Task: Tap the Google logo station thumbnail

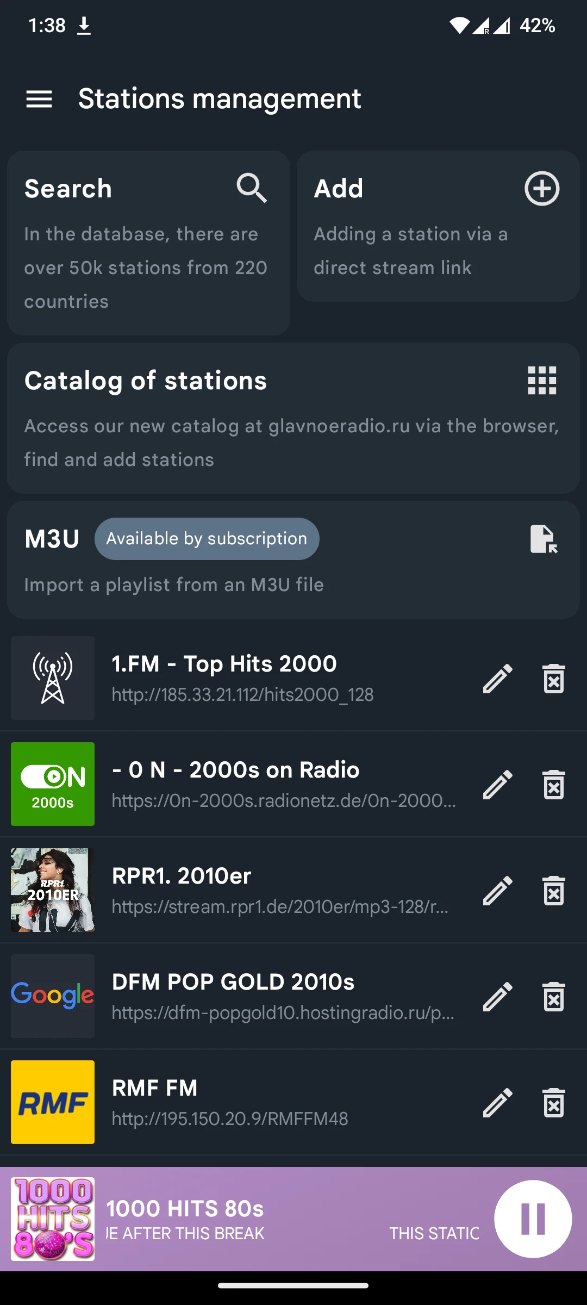Action: (53, 996)
